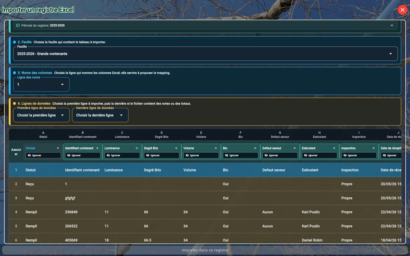The width and height of the screenshot is (410, 256).
Task: Ignore the Identifiant contenant column
Action: (x=83, y=155)
